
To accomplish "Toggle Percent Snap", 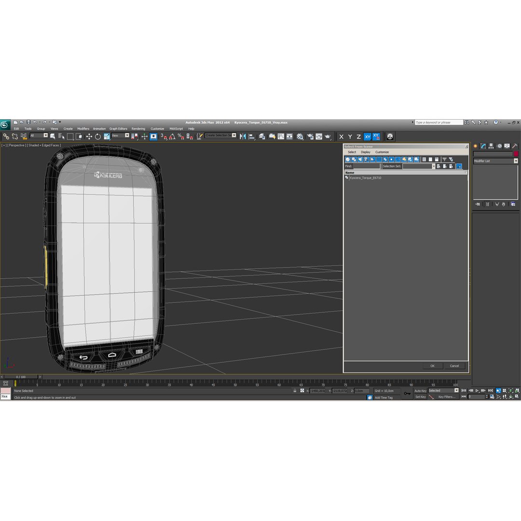I will [181, 137].
